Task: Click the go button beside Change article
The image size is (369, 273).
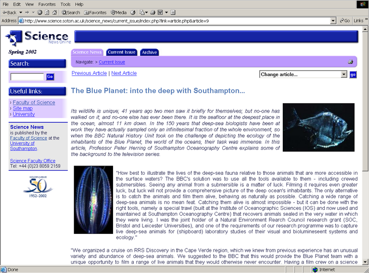Action: coord(353,75)
